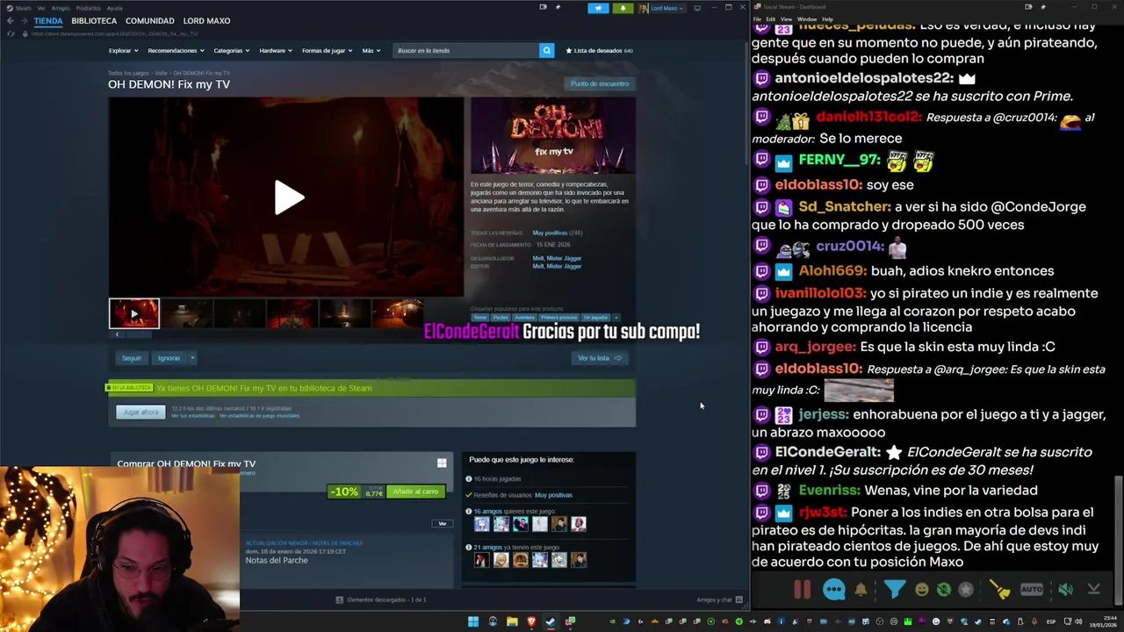Click the ESP keyboard language indicator
Viewport: 1124px width, 632px height.
tap(1051, 621)
